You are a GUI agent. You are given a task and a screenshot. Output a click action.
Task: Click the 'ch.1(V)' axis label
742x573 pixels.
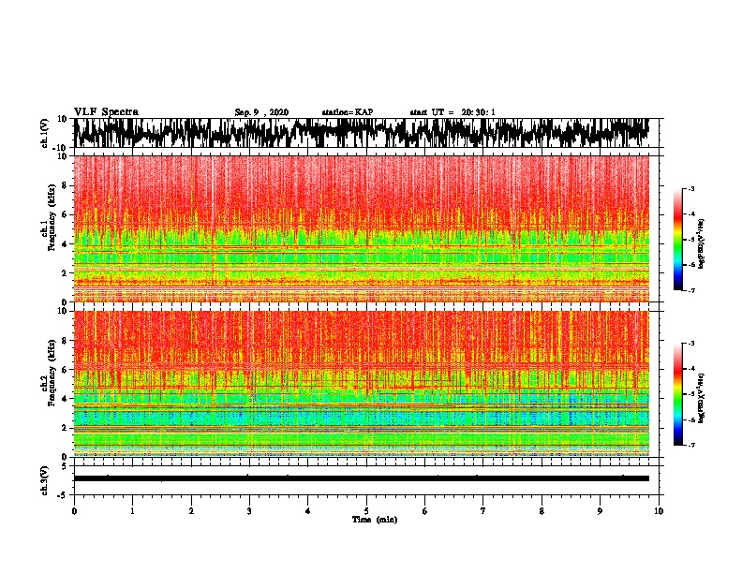44,133
